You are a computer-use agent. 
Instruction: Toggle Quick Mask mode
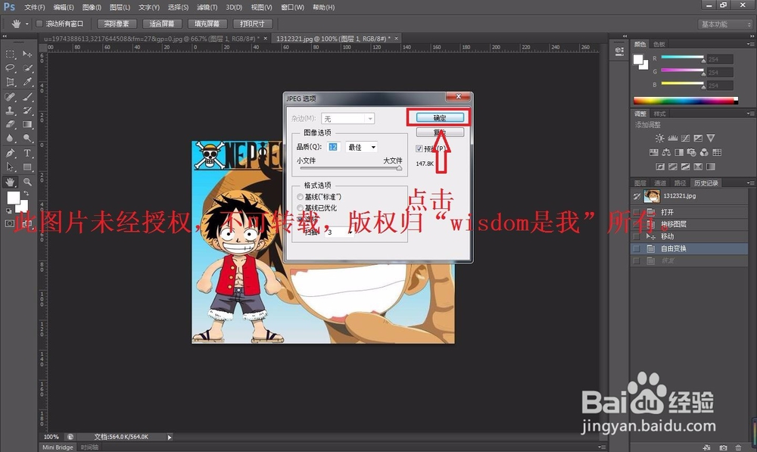click(10, 223)
